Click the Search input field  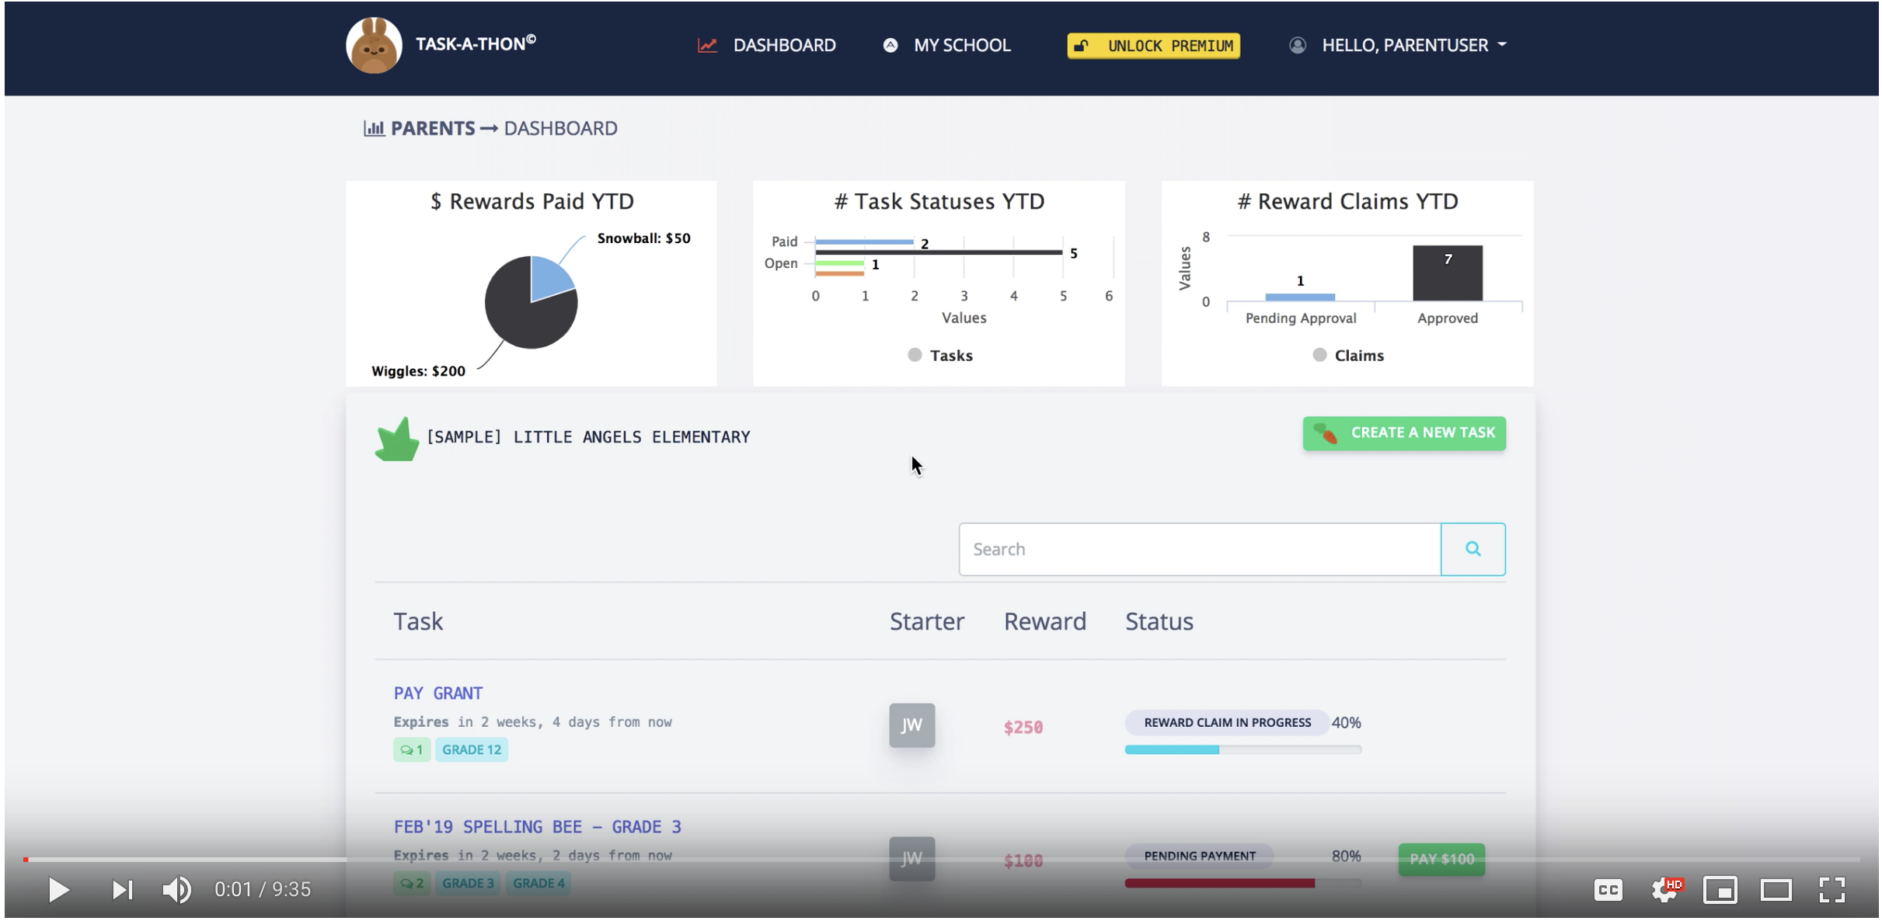click(x=1201, y=549)
